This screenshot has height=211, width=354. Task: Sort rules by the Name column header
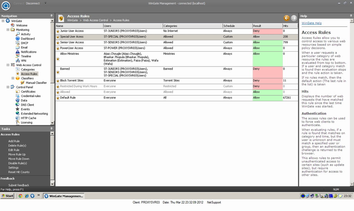coord(79,26)
